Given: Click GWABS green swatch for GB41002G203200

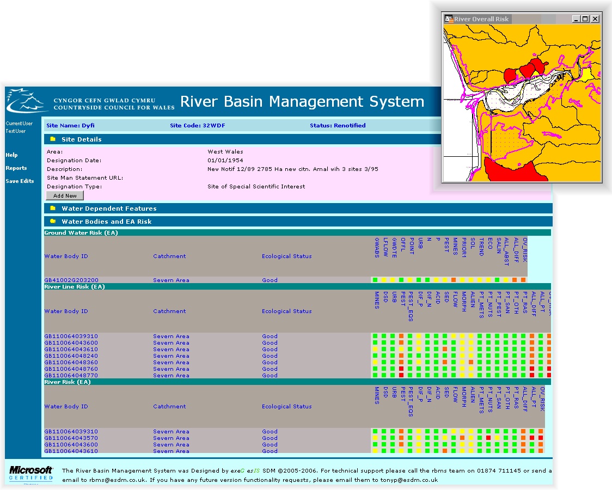Looking at the screenshot, I should [x=375, y=280].
